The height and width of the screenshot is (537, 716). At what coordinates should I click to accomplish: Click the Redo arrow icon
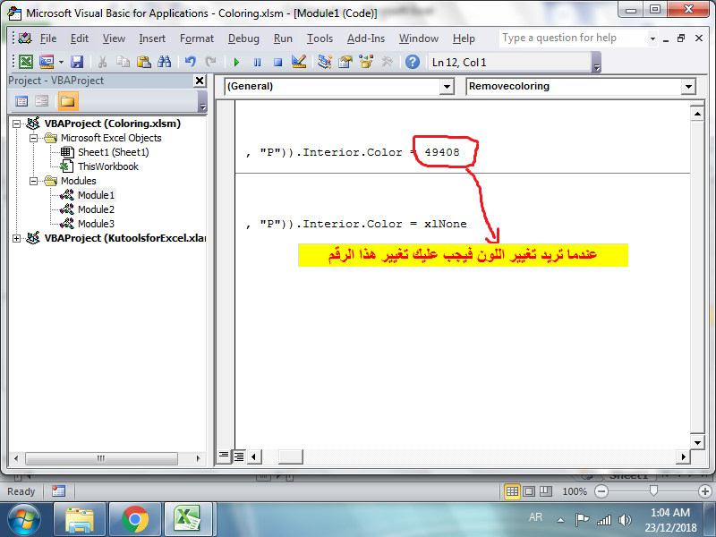click(210, 62)
